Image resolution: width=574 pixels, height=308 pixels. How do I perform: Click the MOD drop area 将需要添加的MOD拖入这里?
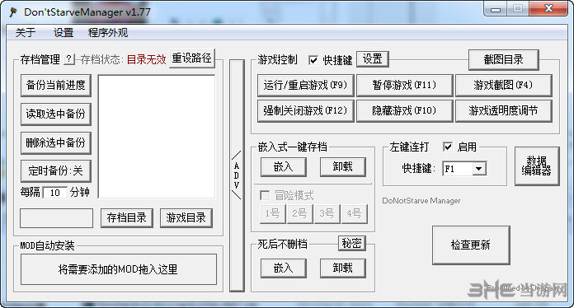point(119,269)
